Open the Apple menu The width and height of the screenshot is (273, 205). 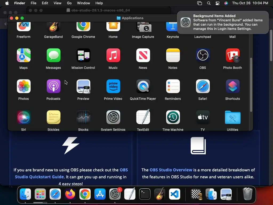pyautogui.click(x=7, y=3)
